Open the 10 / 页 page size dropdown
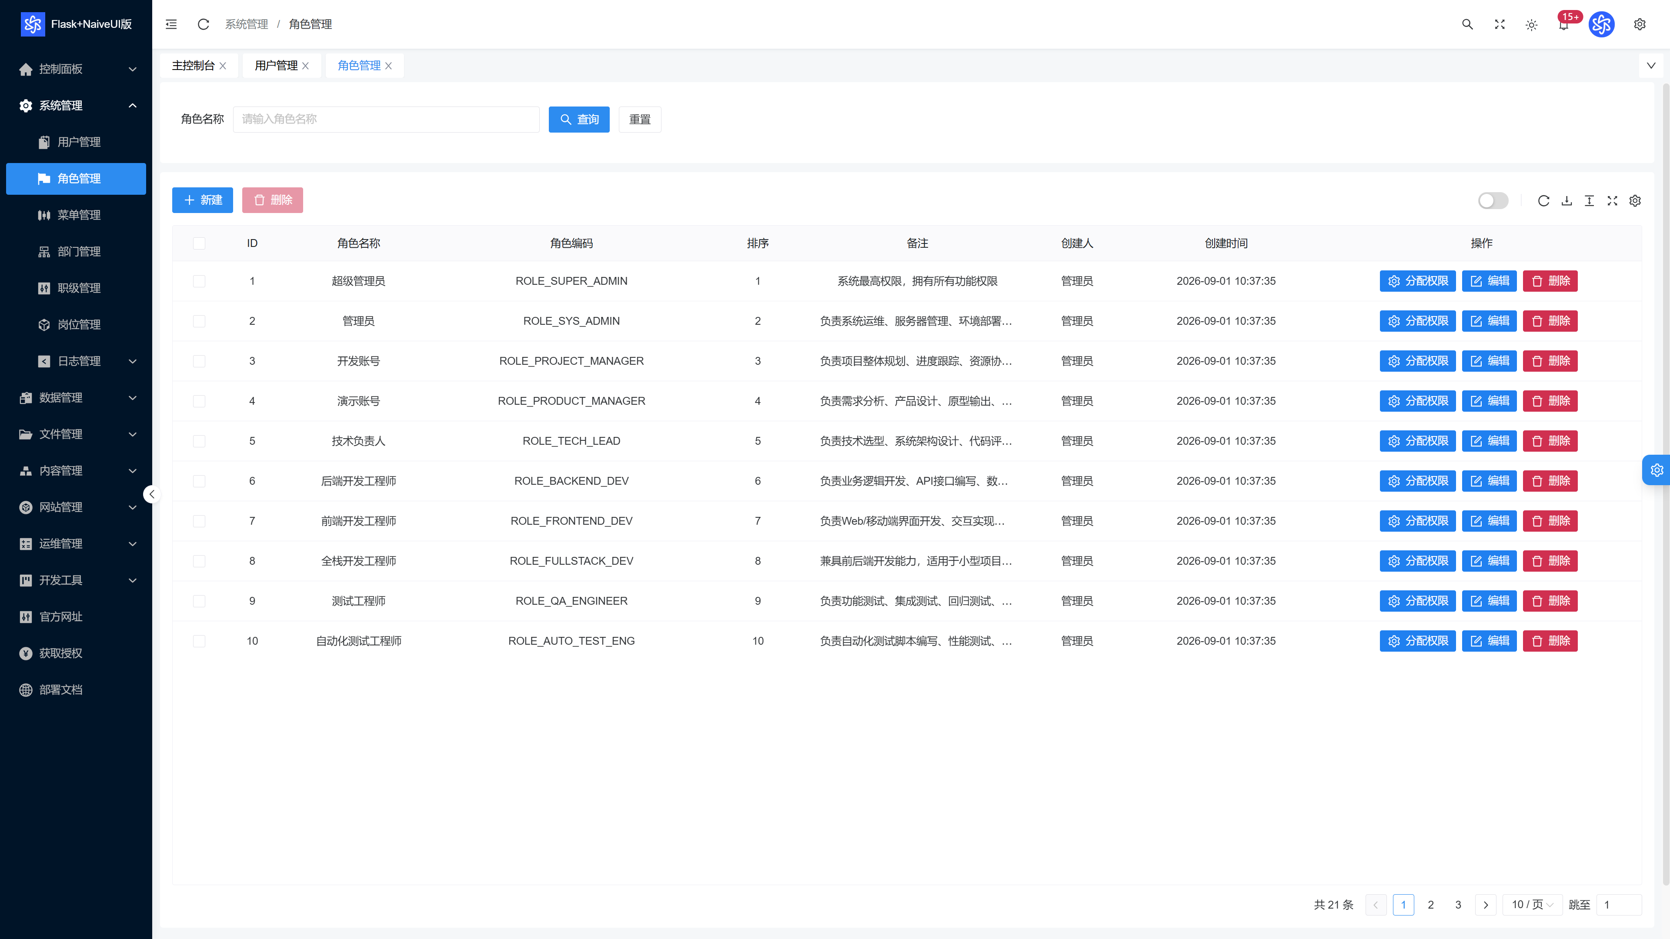Image resolution: width=1670 pixels, height=939 pixels. pyautogui.click(x=1532, y=905)
